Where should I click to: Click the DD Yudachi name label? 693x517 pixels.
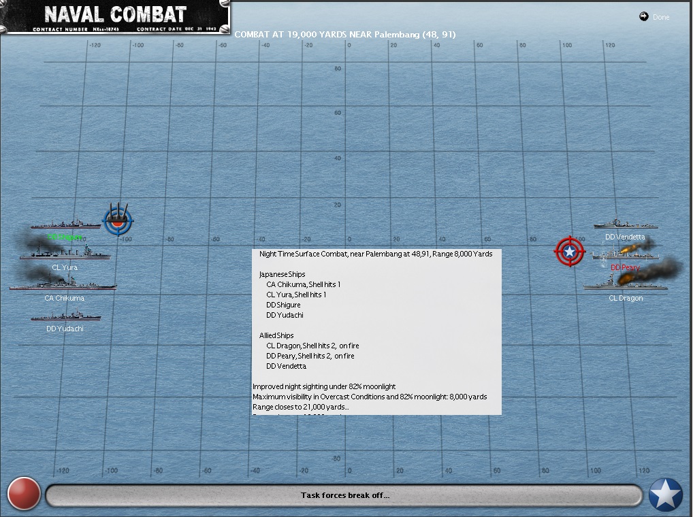pos(65,329)
